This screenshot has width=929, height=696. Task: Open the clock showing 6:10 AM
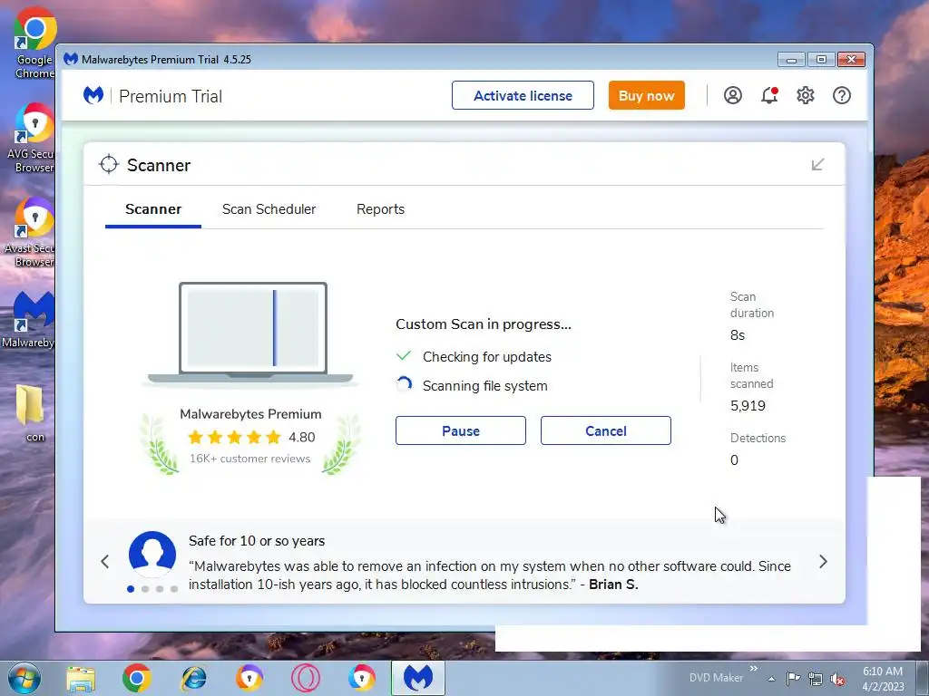(x=883, y=679)
